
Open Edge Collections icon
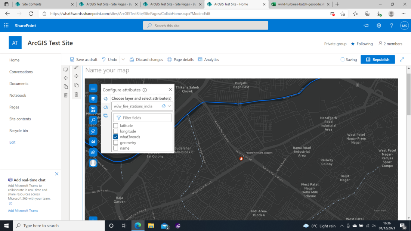click(367, 14)
